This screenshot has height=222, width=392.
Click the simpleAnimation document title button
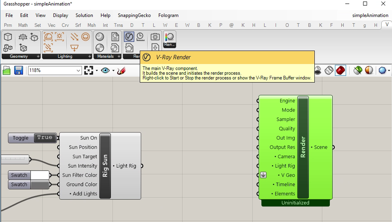370,15
